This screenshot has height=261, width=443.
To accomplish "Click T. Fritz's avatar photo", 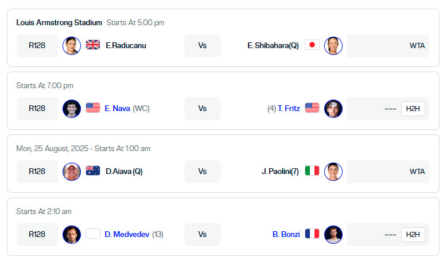I will pyautogui.click(x=333, y=109).
